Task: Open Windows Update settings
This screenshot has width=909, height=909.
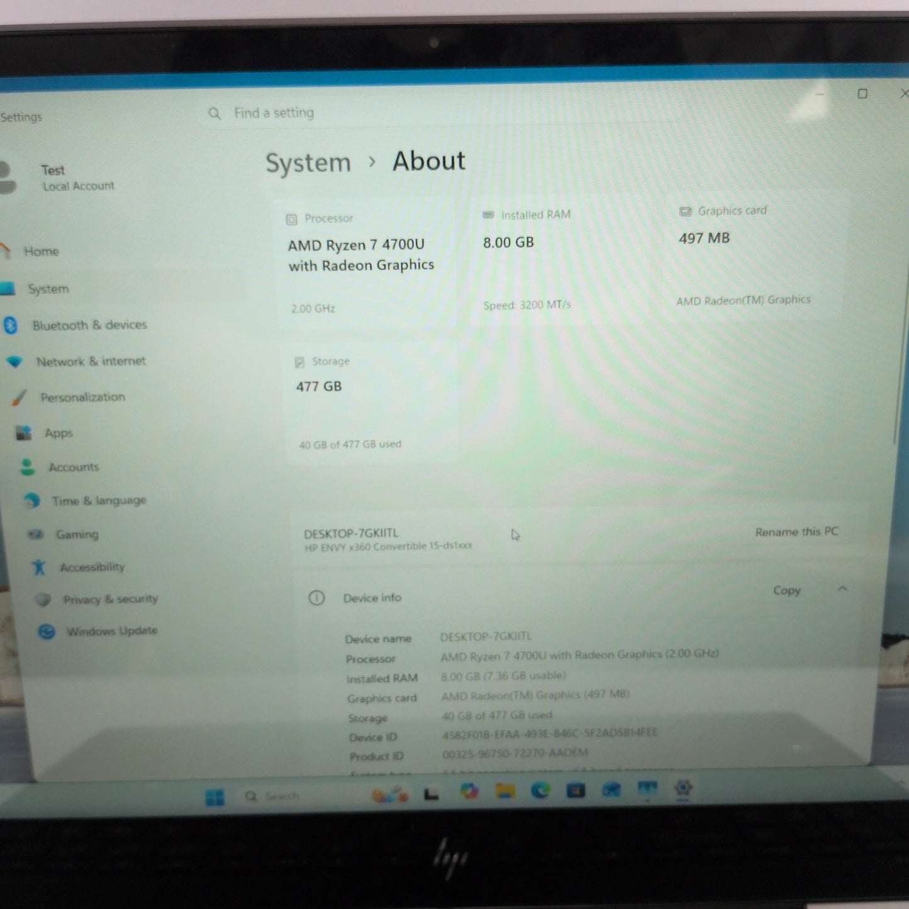Action: pos(112,631)
